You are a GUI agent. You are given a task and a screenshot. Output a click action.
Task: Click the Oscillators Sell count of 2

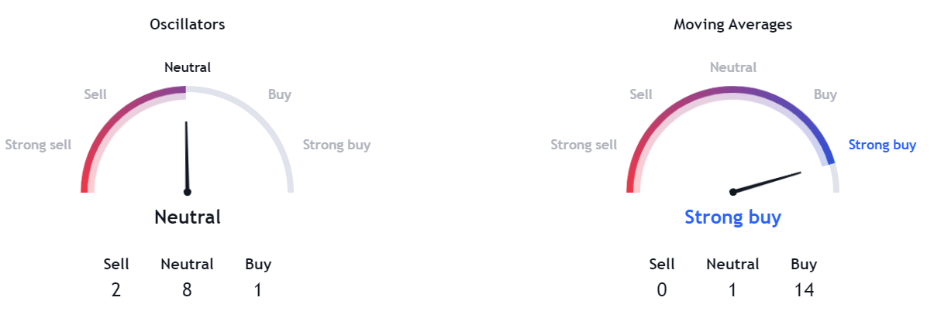click(x=116, y=289)
